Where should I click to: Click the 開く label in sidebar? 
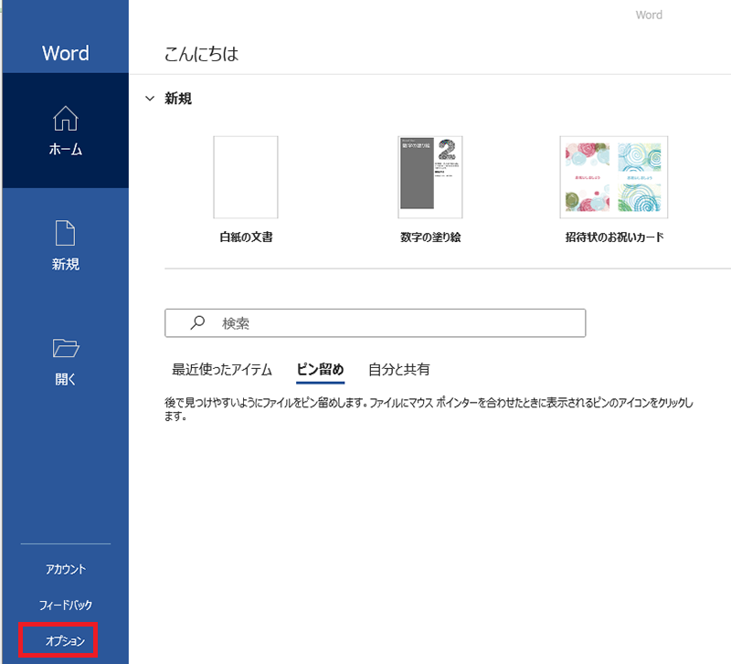click(66, 379)
